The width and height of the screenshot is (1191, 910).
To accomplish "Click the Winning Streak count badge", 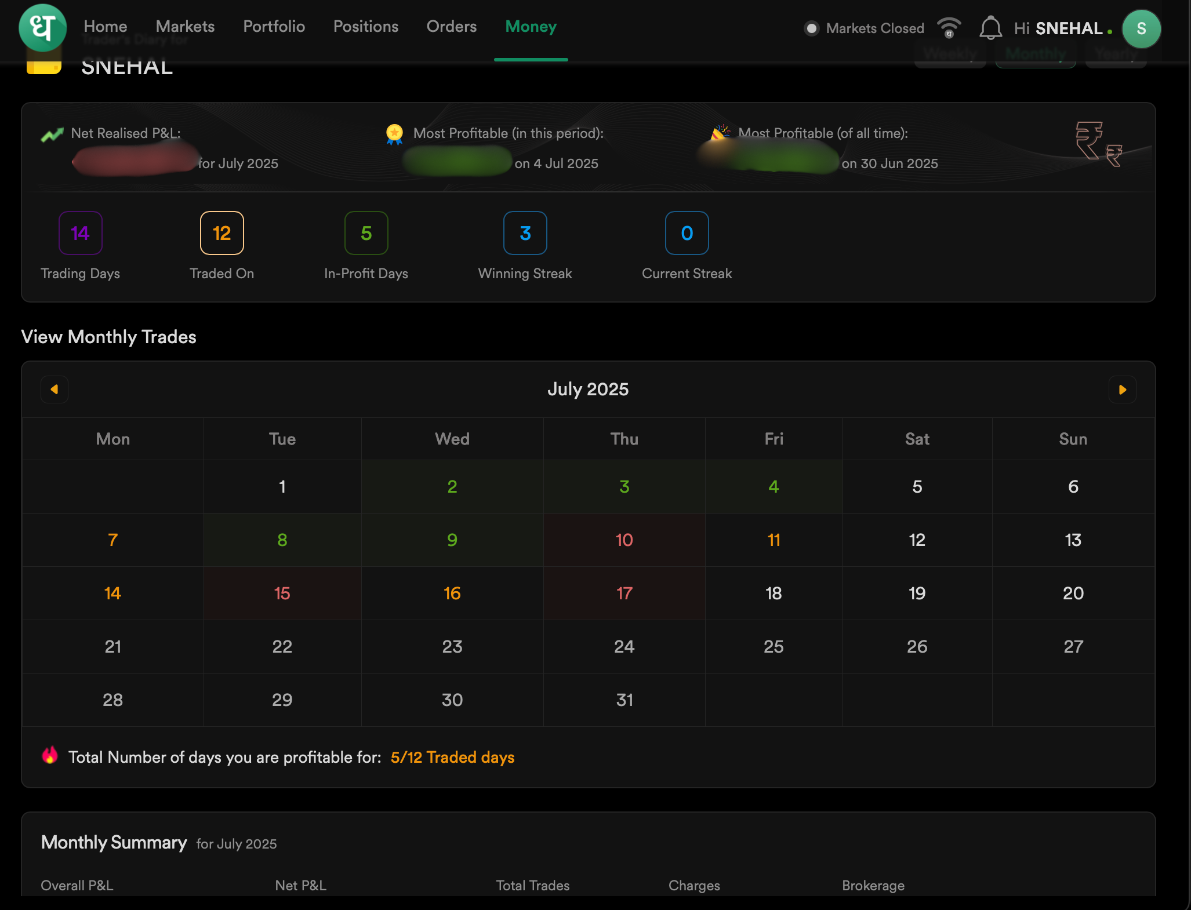I will (x=525, y=233).
